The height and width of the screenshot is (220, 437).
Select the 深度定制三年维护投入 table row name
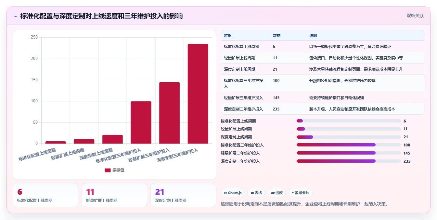point(243,109)
